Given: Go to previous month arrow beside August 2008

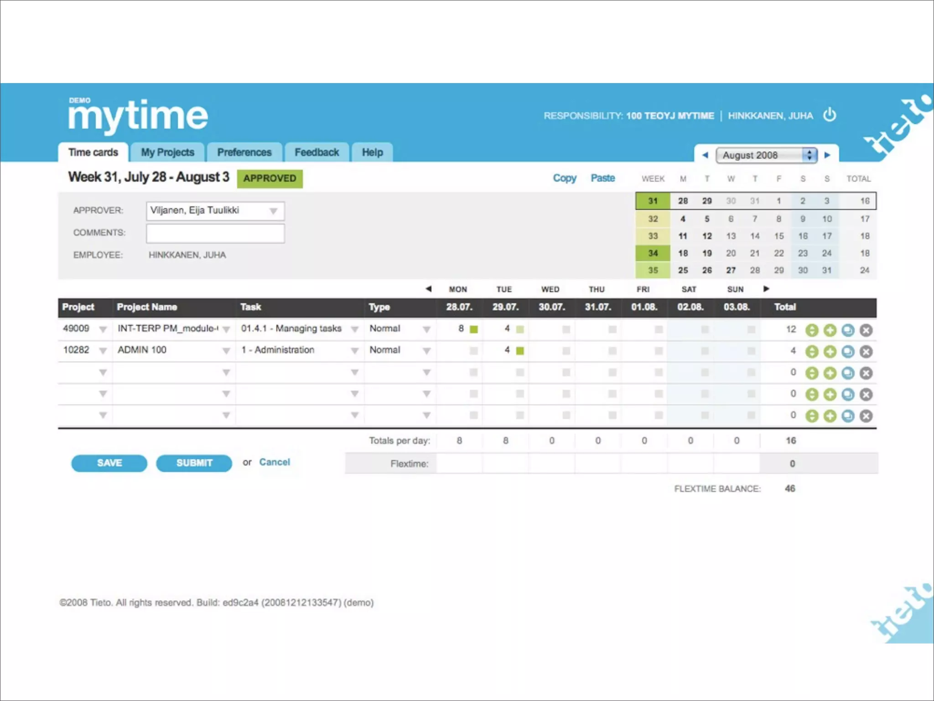Looking at the screenshot, I should click(705, 155).
